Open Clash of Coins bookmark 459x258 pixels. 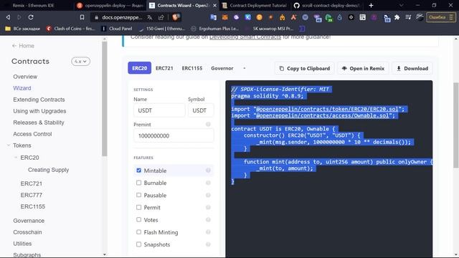coord(70,29)
